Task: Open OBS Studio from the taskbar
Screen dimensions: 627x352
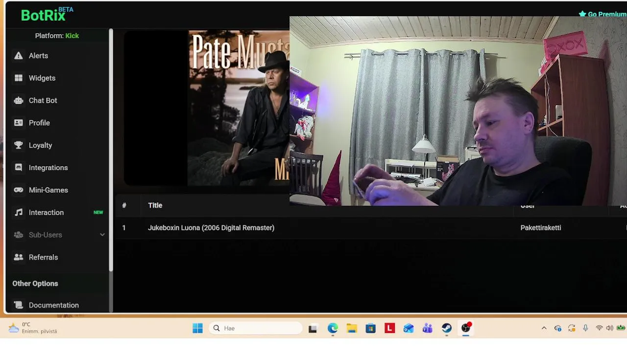Action: tap(465, 328)
